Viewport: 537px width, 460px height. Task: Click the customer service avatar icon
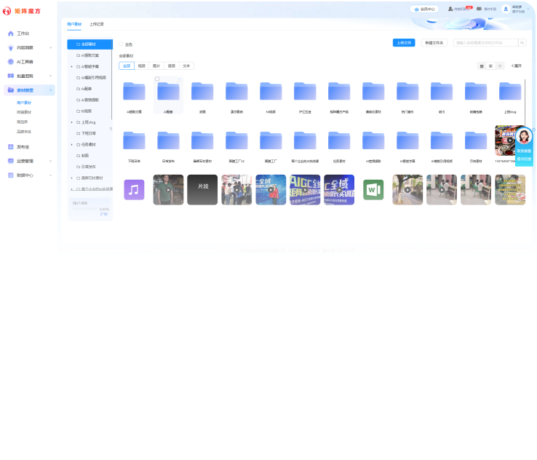click(524, 137)
